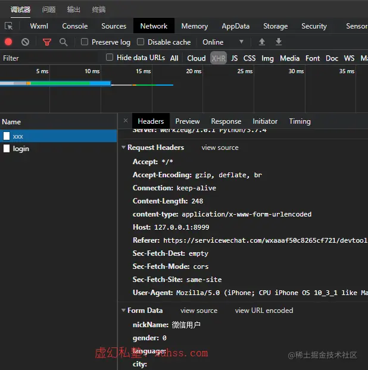Enable Preserve log checkbox
Viewport: 368px width, 370px height.
tap(85, 42)
